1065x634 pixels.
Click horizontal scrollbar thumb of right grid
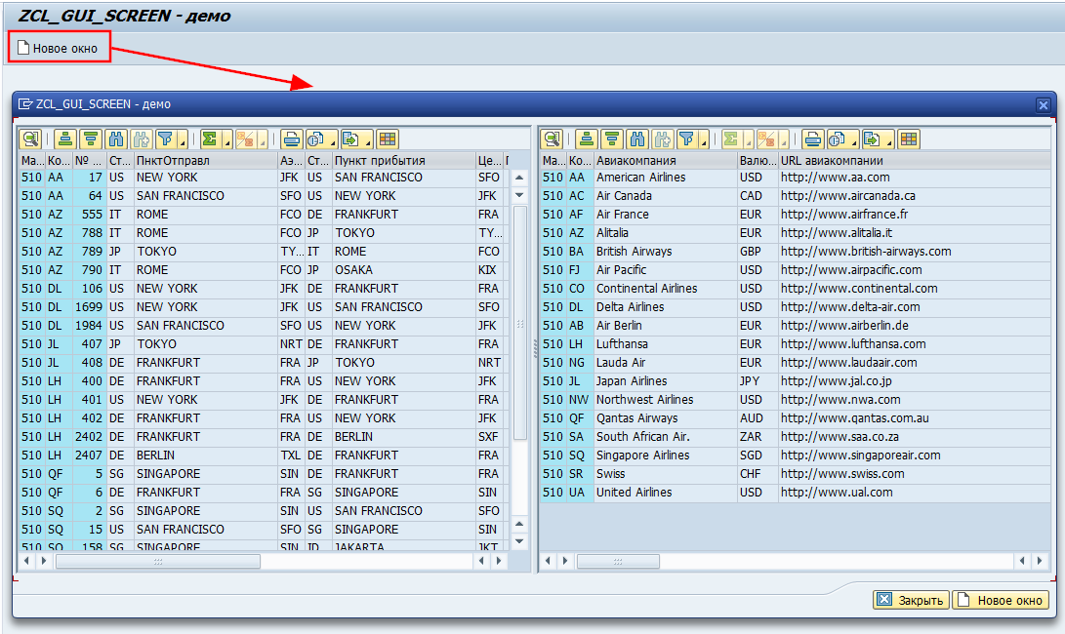[x=617, y=562]
